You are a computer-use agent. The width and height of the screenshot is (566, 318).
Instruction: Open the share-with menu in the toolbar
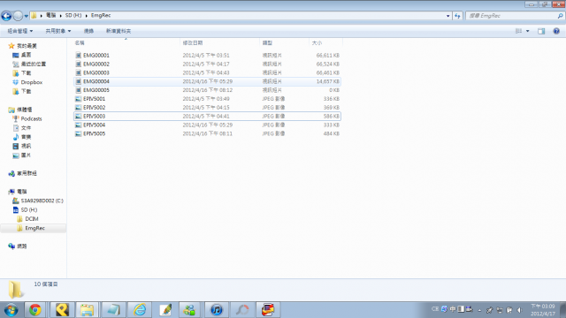pos(58,31)
